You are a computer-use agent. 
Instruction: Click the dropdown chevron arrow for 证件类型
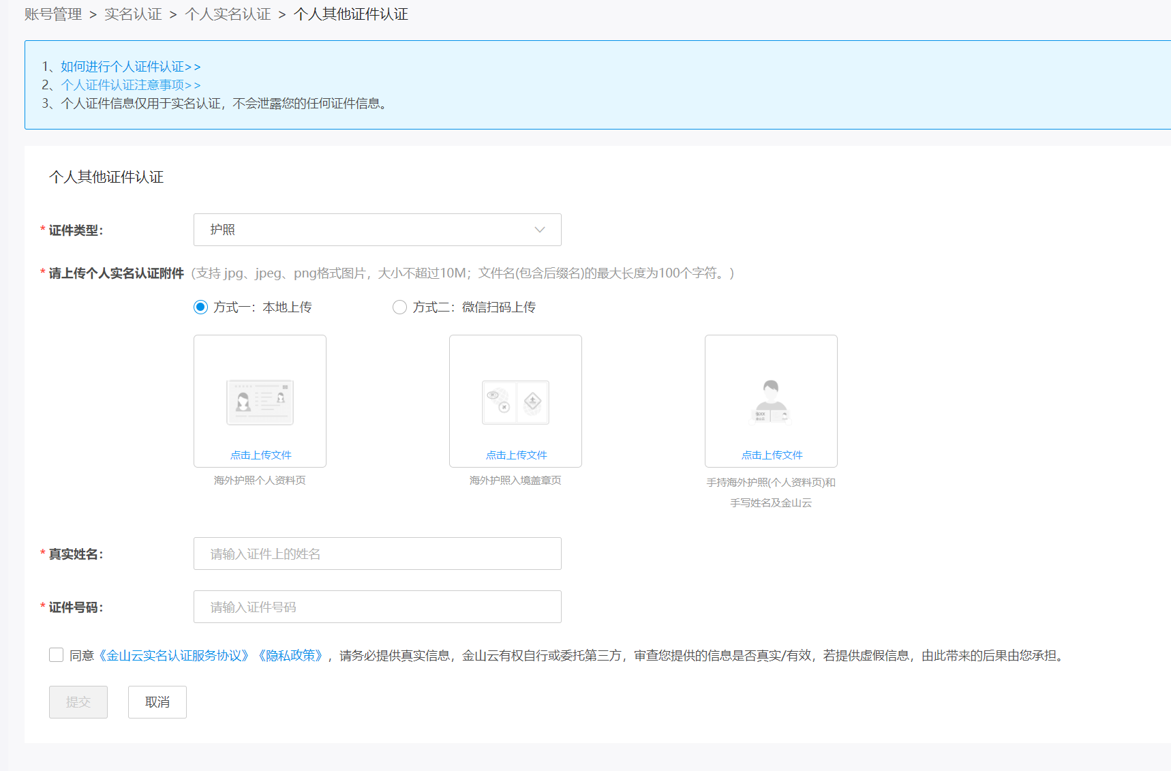click(x=540, y=230)
